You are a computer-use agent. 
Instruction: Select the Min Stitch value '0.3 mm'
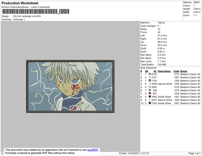(162, 58)
